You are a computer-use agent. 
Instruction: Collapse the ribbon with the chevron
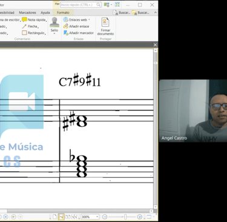point(155,13)
